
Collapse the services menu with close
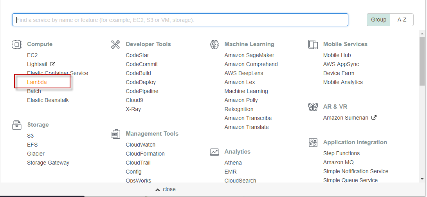tap(166, 189)
